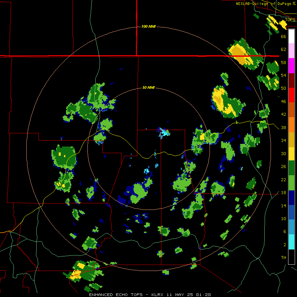Pick the lighter orange legend band above gold
The width and height of the screenshot is (297, 297).
pos(291,125)
